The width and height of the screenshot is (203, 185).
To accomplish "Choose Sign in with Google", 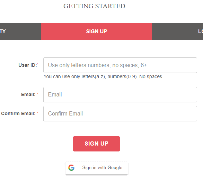I will [97, 168].
